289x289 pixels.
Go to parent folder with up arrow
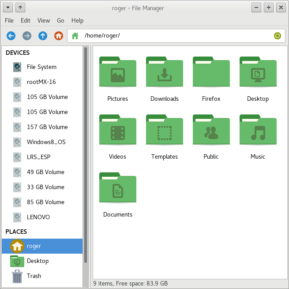[x=43, y=36]
